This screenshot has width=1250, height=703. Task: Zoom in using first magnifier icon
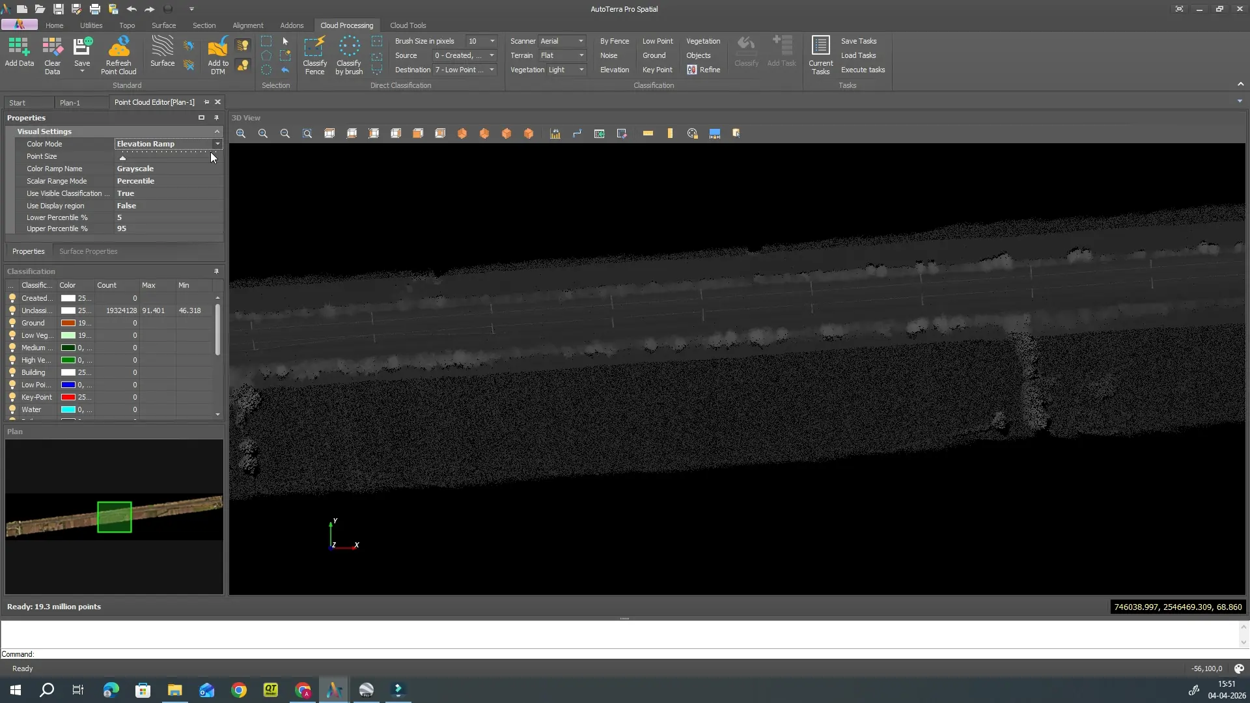coord(241,133)
